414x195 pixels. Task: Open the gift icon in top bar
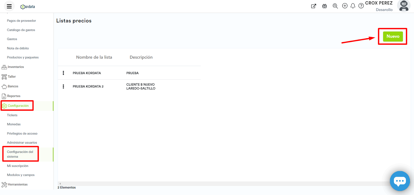(324, 6)
